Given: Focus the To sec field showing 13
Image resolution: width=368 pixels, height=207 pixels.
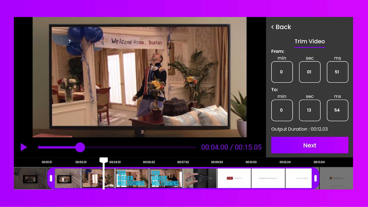Looking at the screenshot, I should coord(310,110).
